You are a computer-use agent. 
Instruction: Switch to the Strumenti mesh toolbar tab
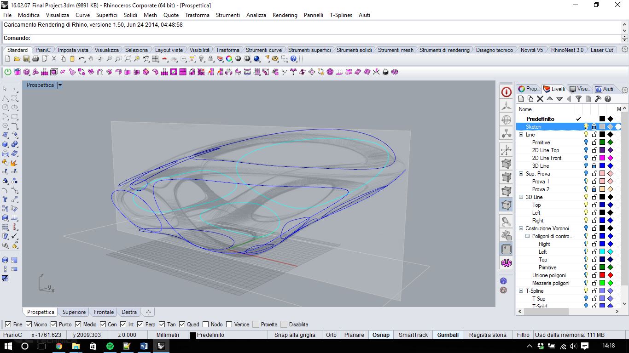(x=396, y=50)
